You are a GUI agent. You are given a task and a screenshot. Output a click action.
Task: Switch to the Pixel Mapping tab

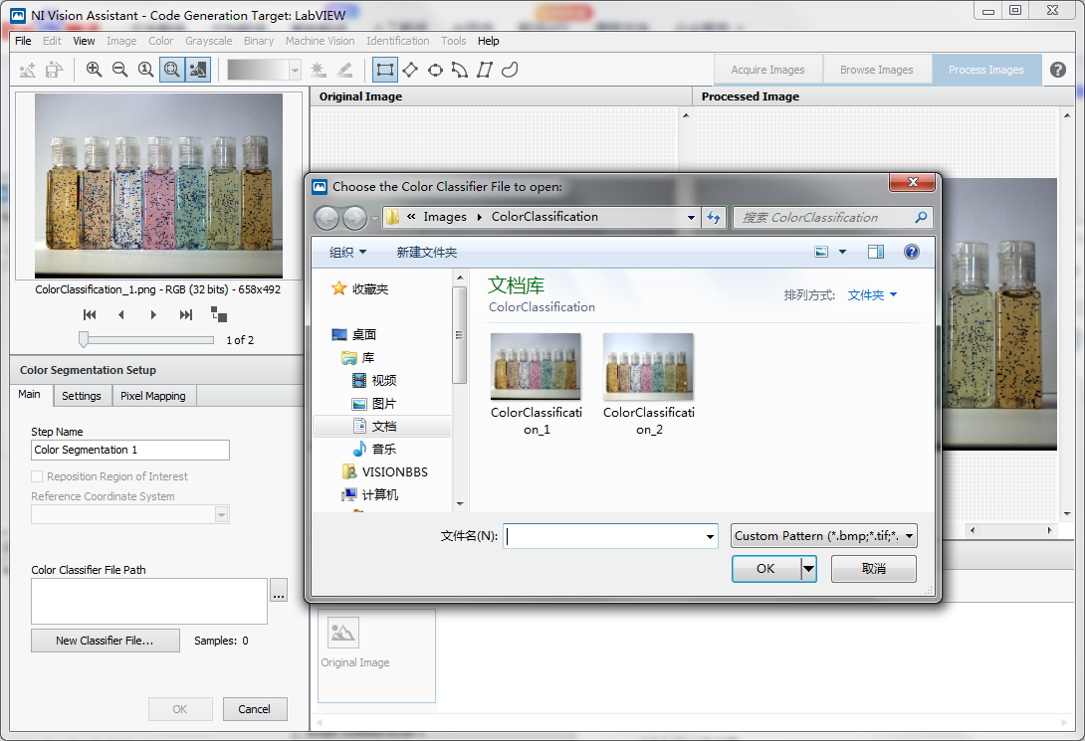pyautogui.click(x=152, y=396)
